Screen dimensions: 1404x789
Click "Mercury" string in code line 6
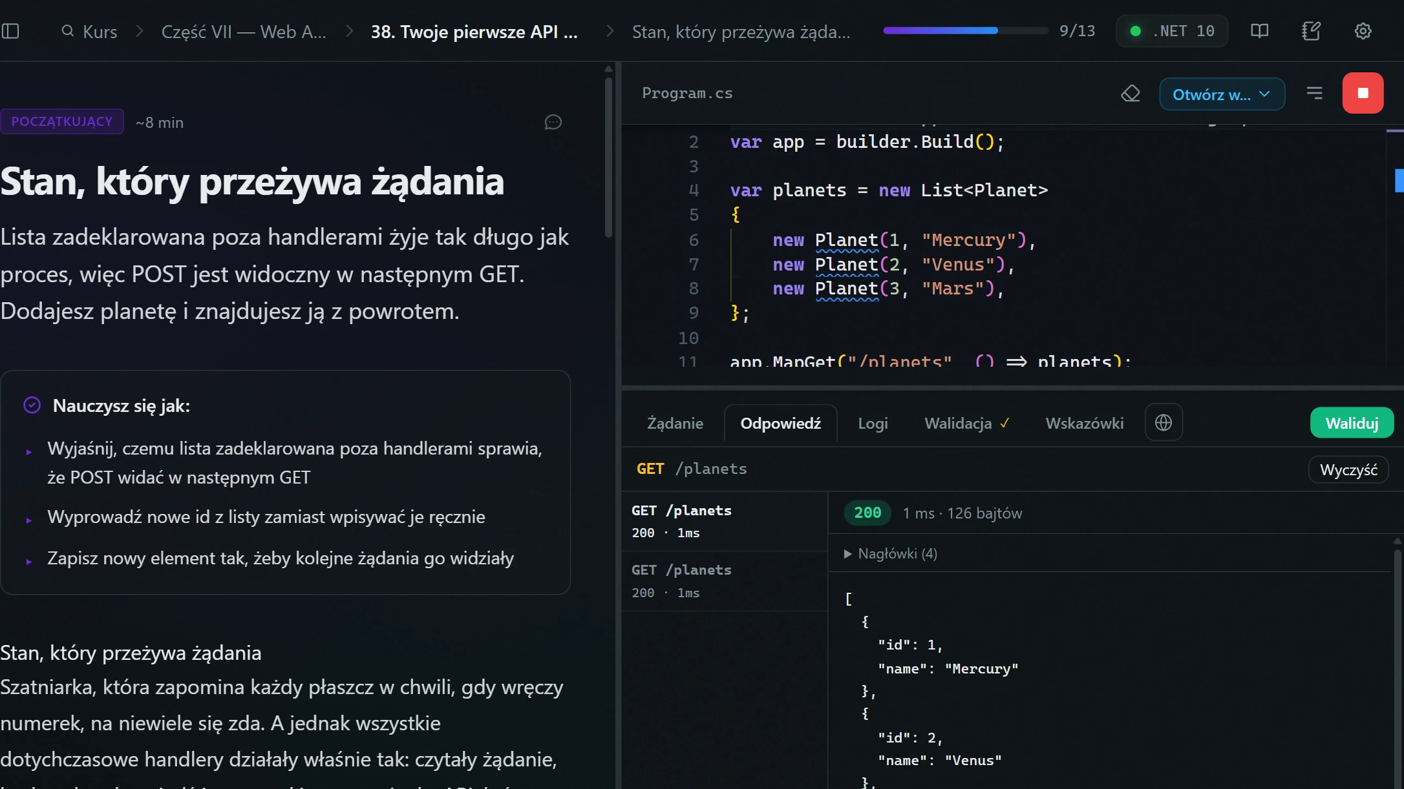[x=969, y=240]
